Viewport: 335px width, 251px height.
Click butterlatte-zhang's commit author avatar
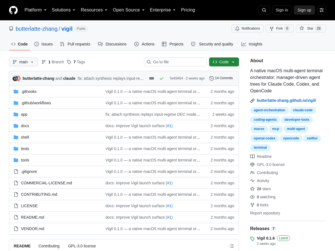click(15, 78)
